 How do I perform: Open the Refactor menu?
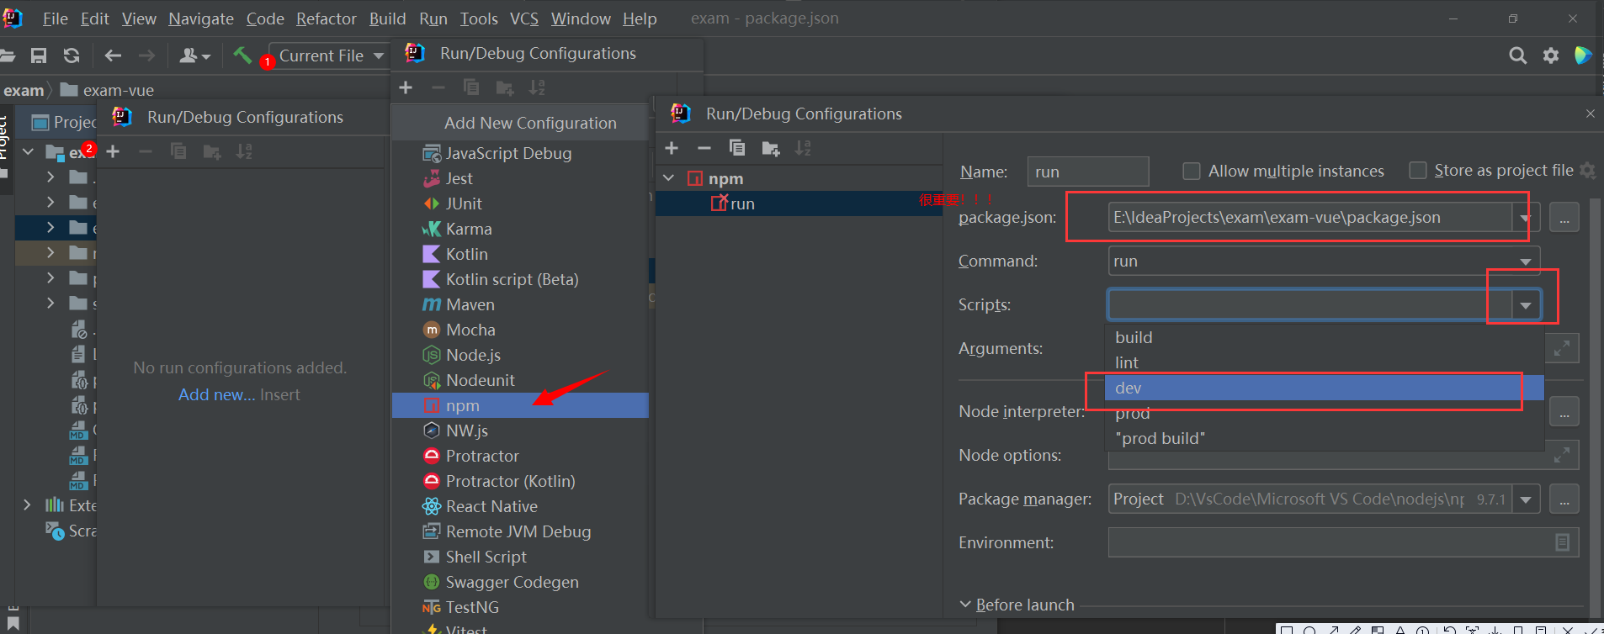pyautogui.click(x=327, y=18)
